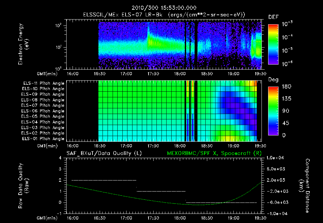Click the 17:30 tick under the electron energy spectrogram

click(x=153, y=74)
